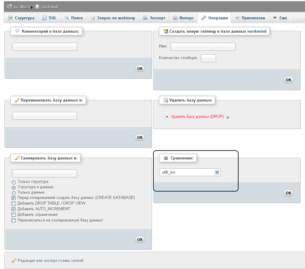Select the 'Только структура' radio button
Viewport: 305px width, 269px height.
click(14, 182)
